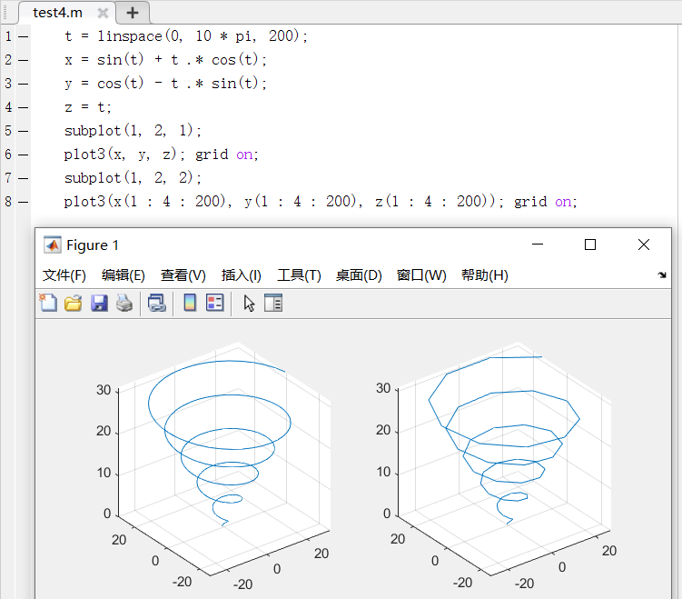Click the 'x = sin(t)' code line
This screenshot has width=682, height=599.
tap(165, 60)
